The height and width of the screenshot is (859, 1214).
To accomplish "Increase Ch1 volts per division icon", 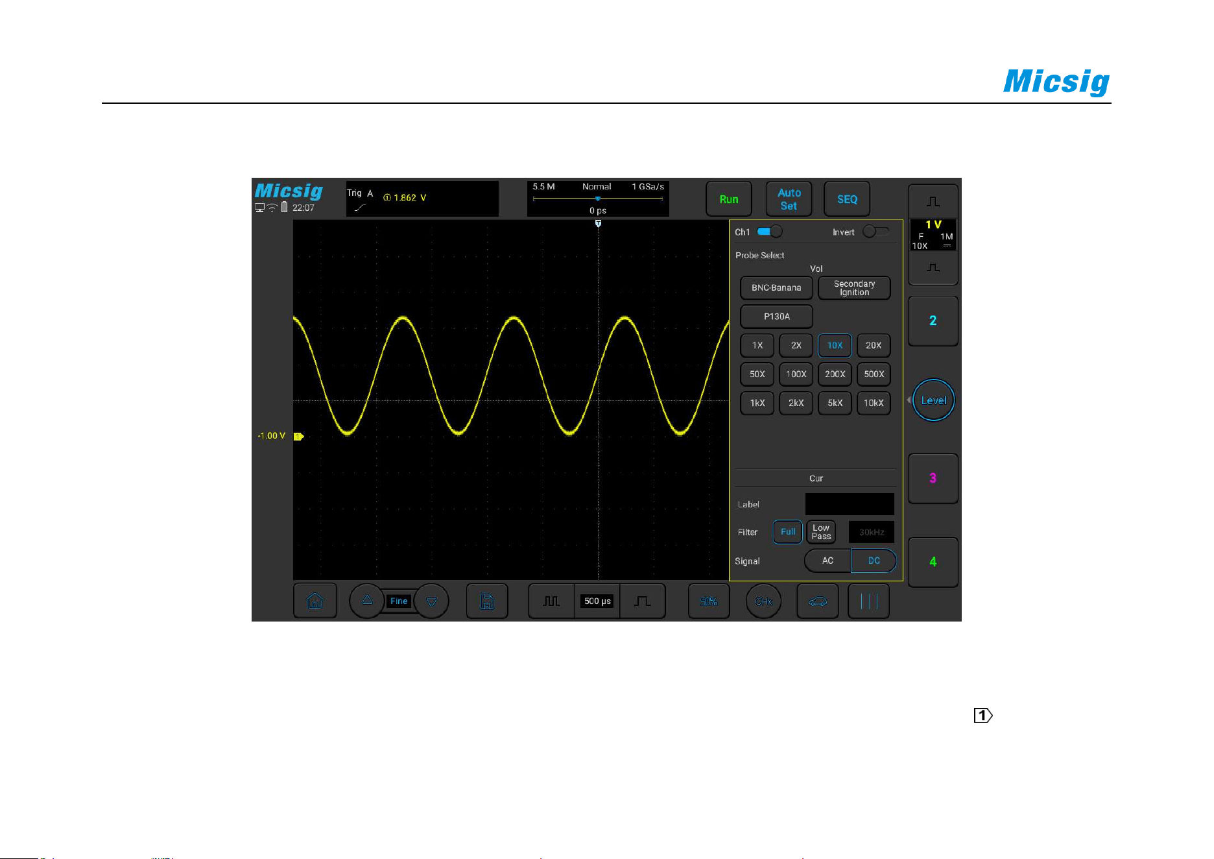I will pyautogui.click(x=933, y=202).
